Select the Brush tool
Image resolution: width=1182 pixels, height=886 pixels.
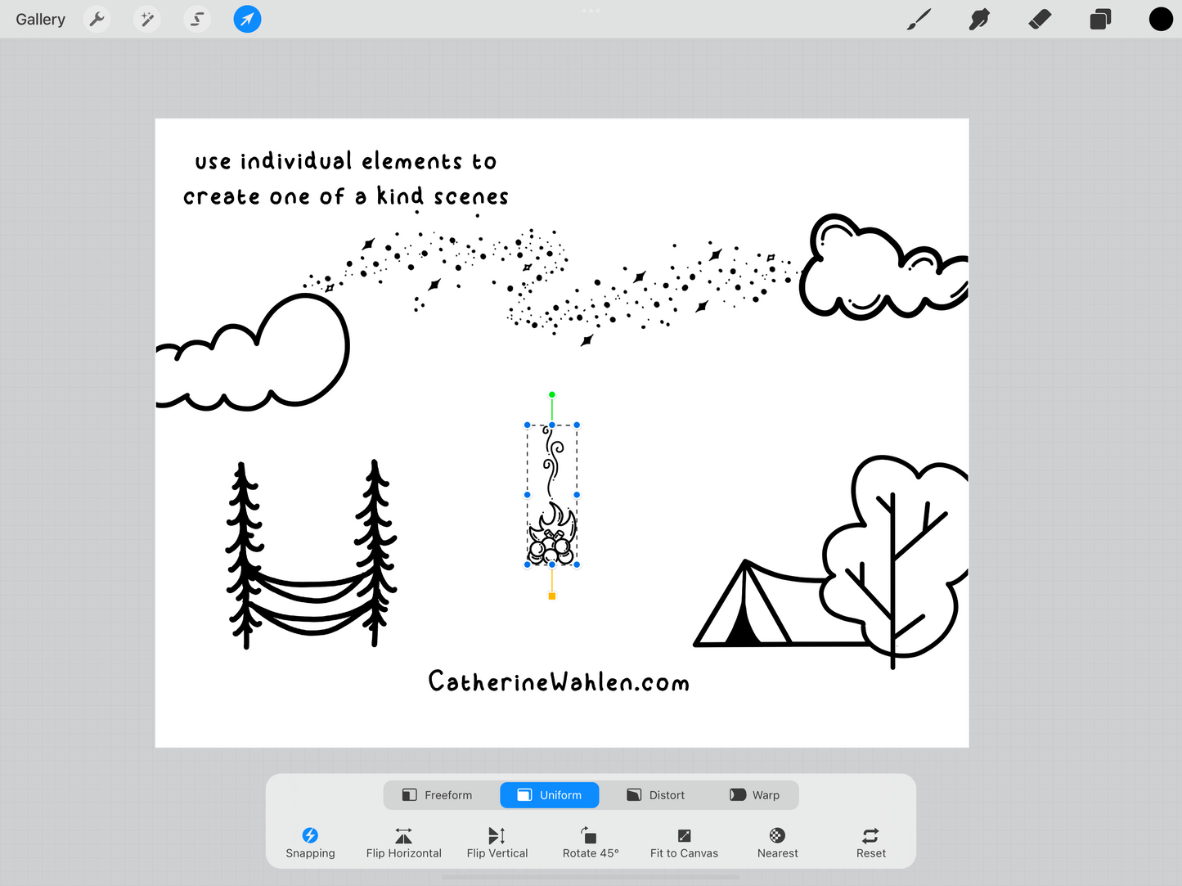[919, 19]
